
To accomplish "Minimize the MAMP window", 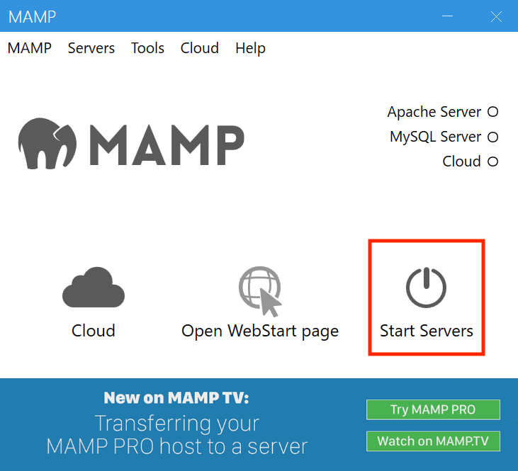I will click(447, 16).
